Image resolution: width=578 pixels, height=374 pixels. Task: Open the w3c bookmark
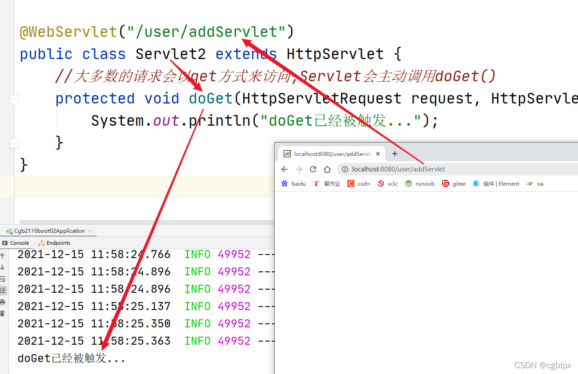388,184
